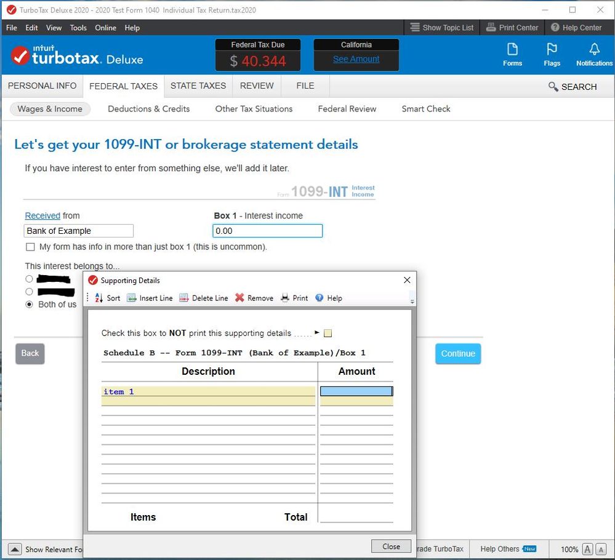Click Help Others in the status bar
The image size is (615, 560).
coord(500,549)
